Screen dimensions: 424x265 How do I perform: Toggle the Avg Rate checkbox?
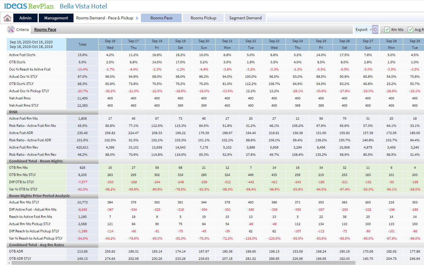click(x=410, y=29)
